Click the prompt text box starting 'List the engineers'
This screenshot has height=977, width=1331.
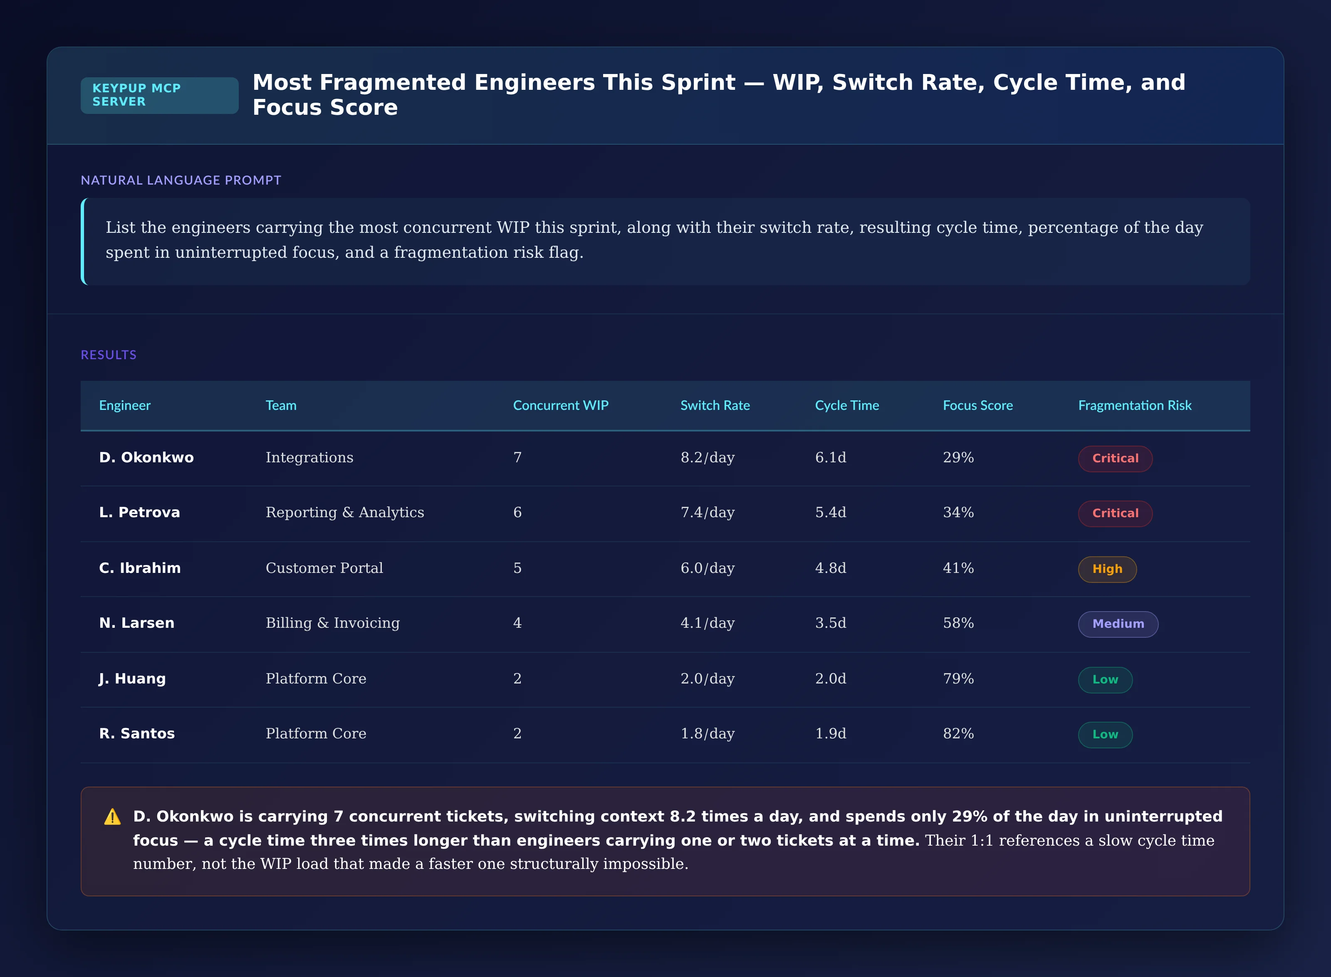coord(665,241)
